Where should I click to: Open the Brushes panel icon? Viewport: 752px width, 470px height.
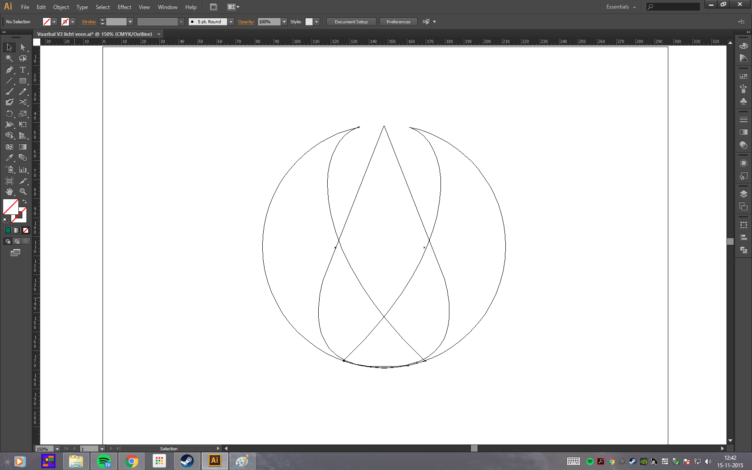[x=743, y=89]
